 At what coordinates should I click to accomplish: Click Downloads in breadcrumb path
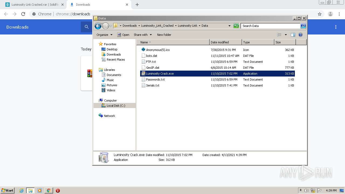[x=130, y=26]
